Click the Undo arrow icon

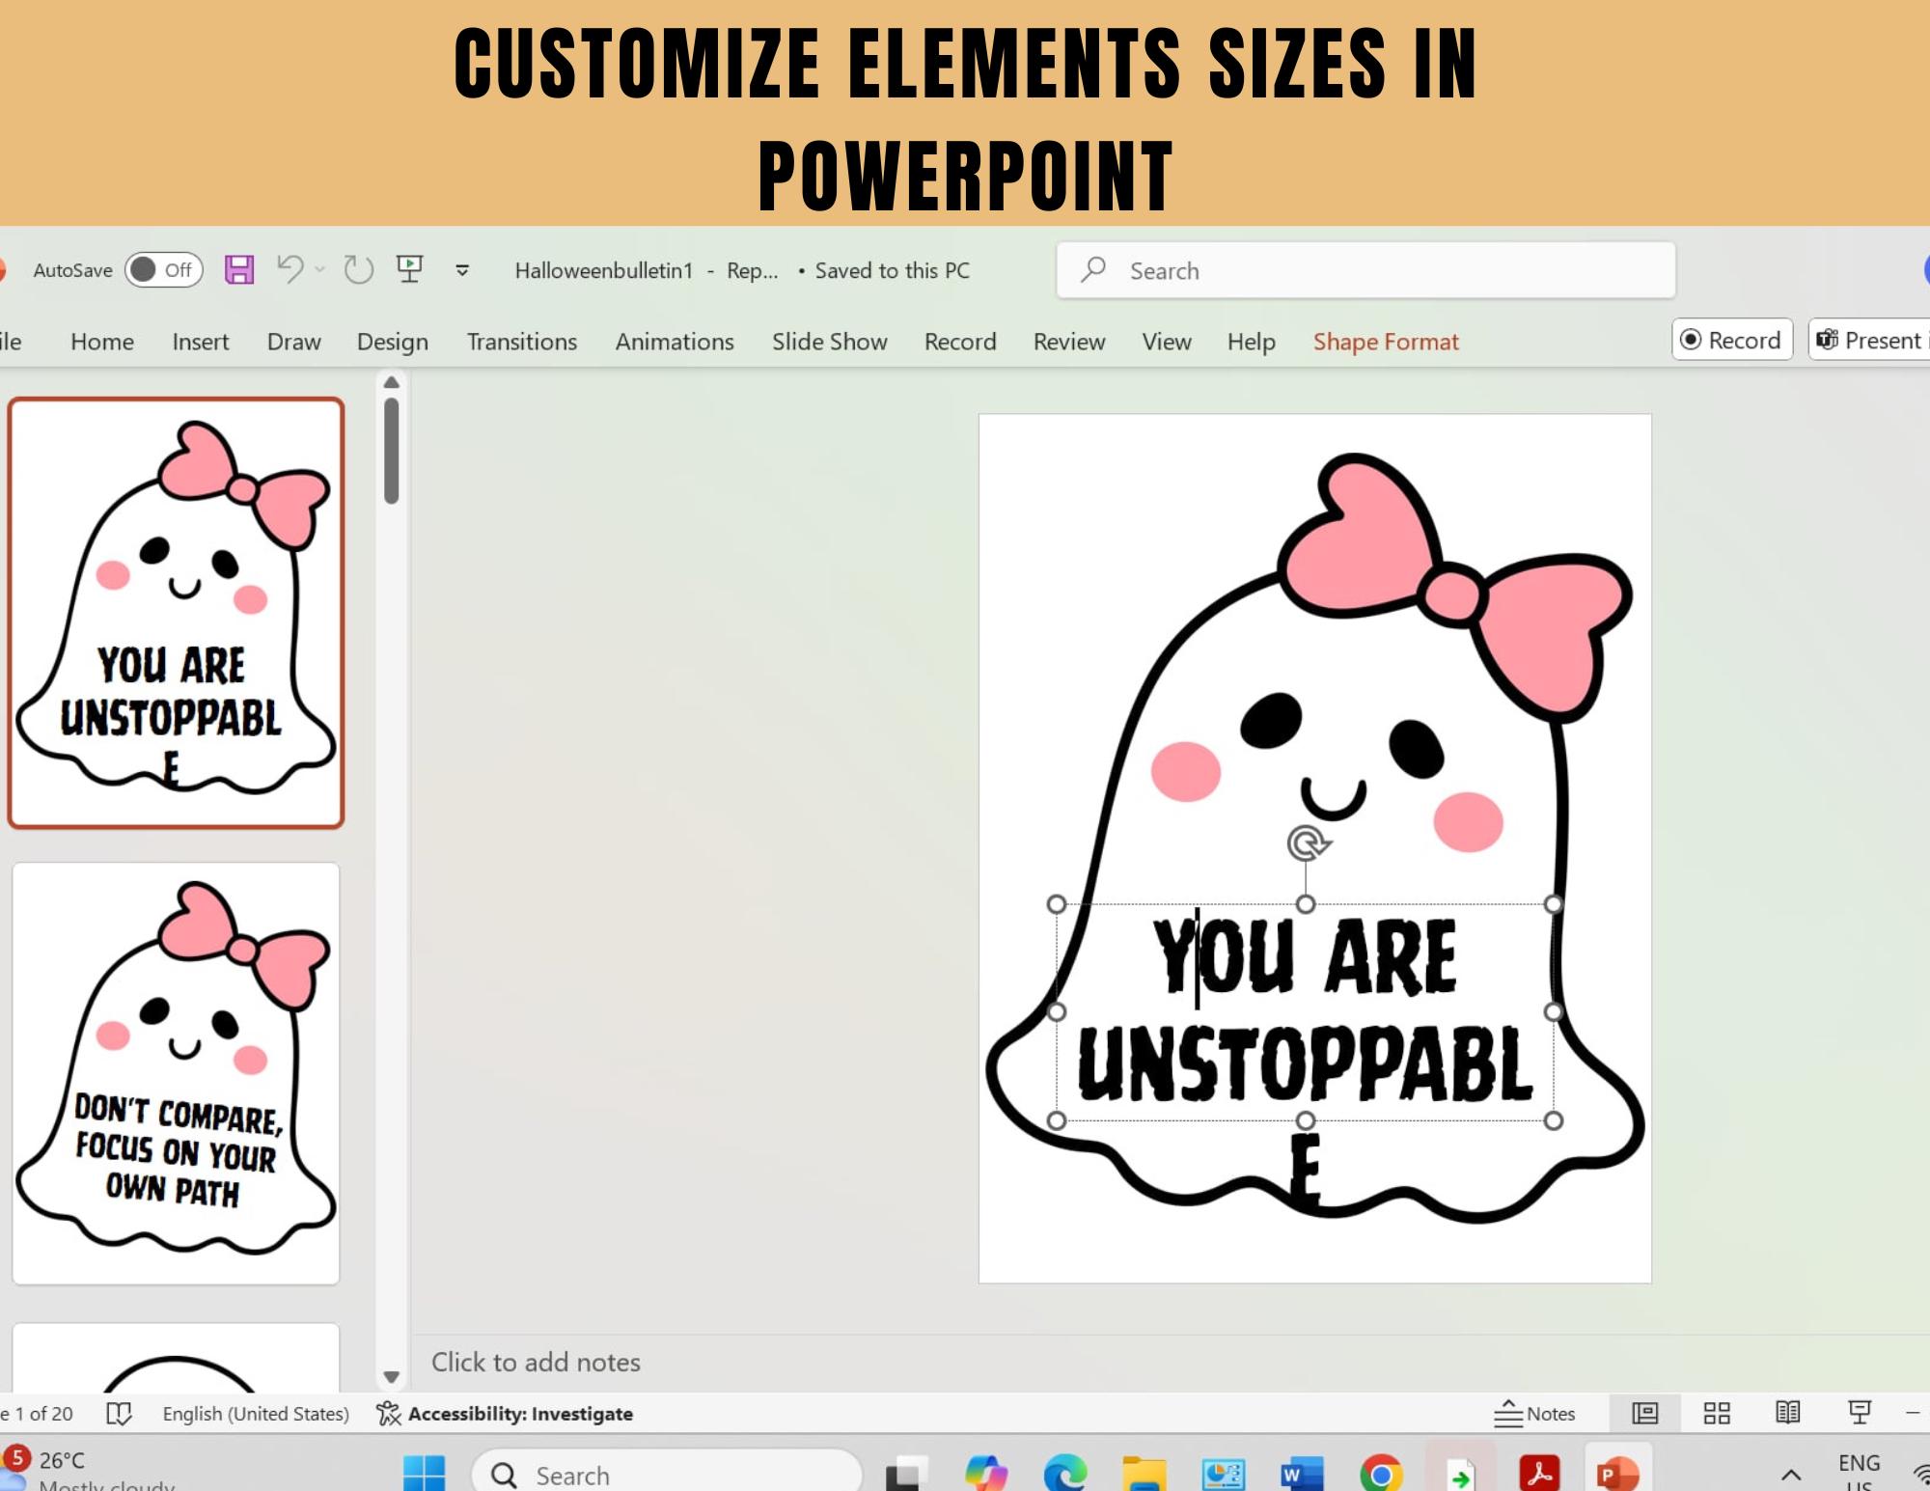tap(290, 269)
